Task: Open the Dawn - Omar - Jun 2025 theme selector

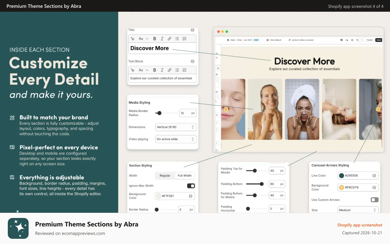Action: (x=239, y=40)
